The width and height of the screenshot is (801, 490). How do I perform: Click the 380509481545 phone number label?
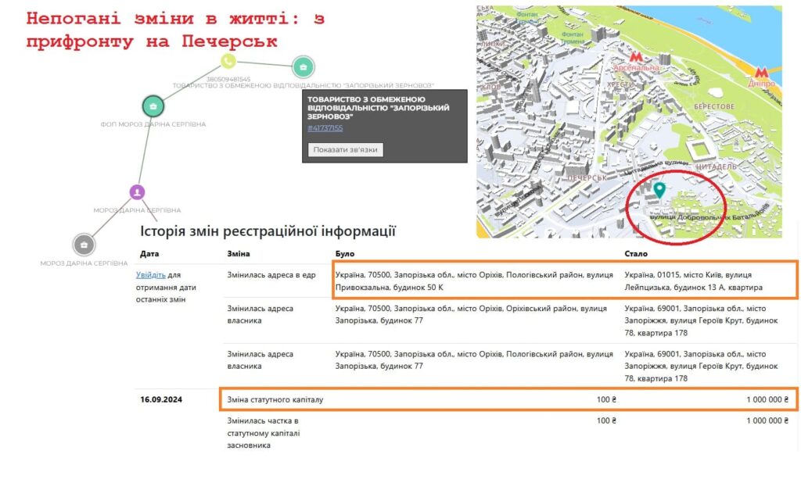[x=228, y=79]
